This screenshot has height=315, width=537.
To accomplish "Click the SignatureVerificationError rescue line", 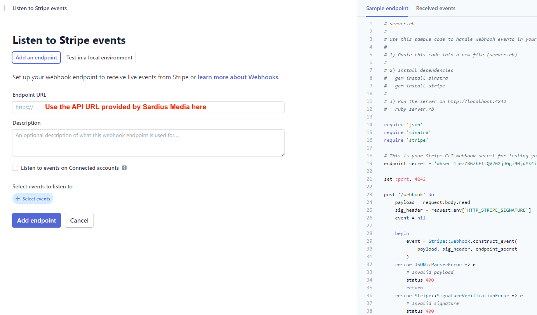I will coord(459,296).
